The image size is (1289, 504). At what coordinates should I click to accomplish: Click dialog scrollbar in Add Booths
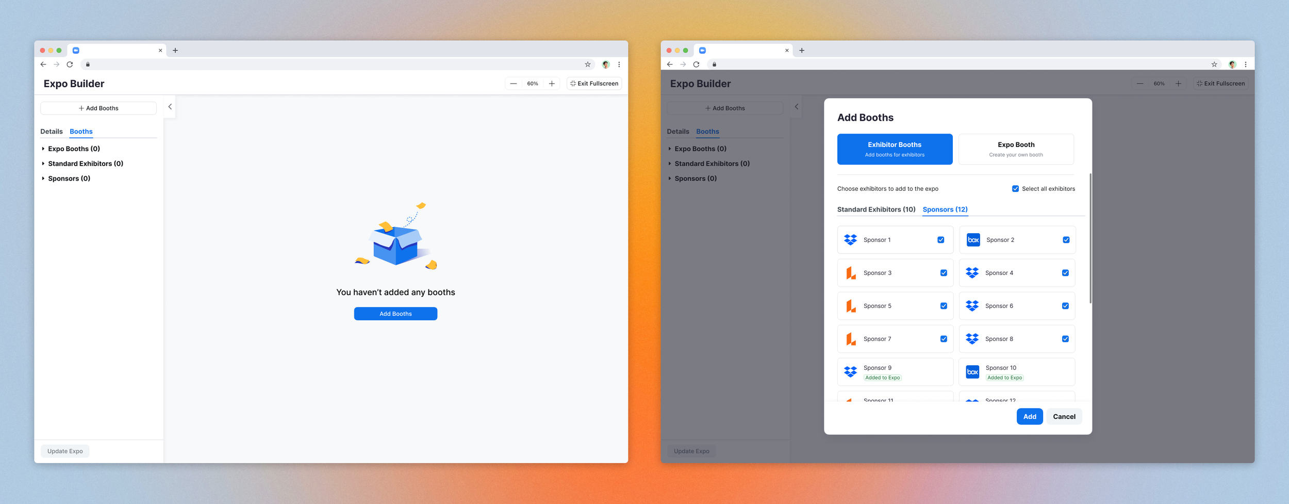[x=1090, y=238]
